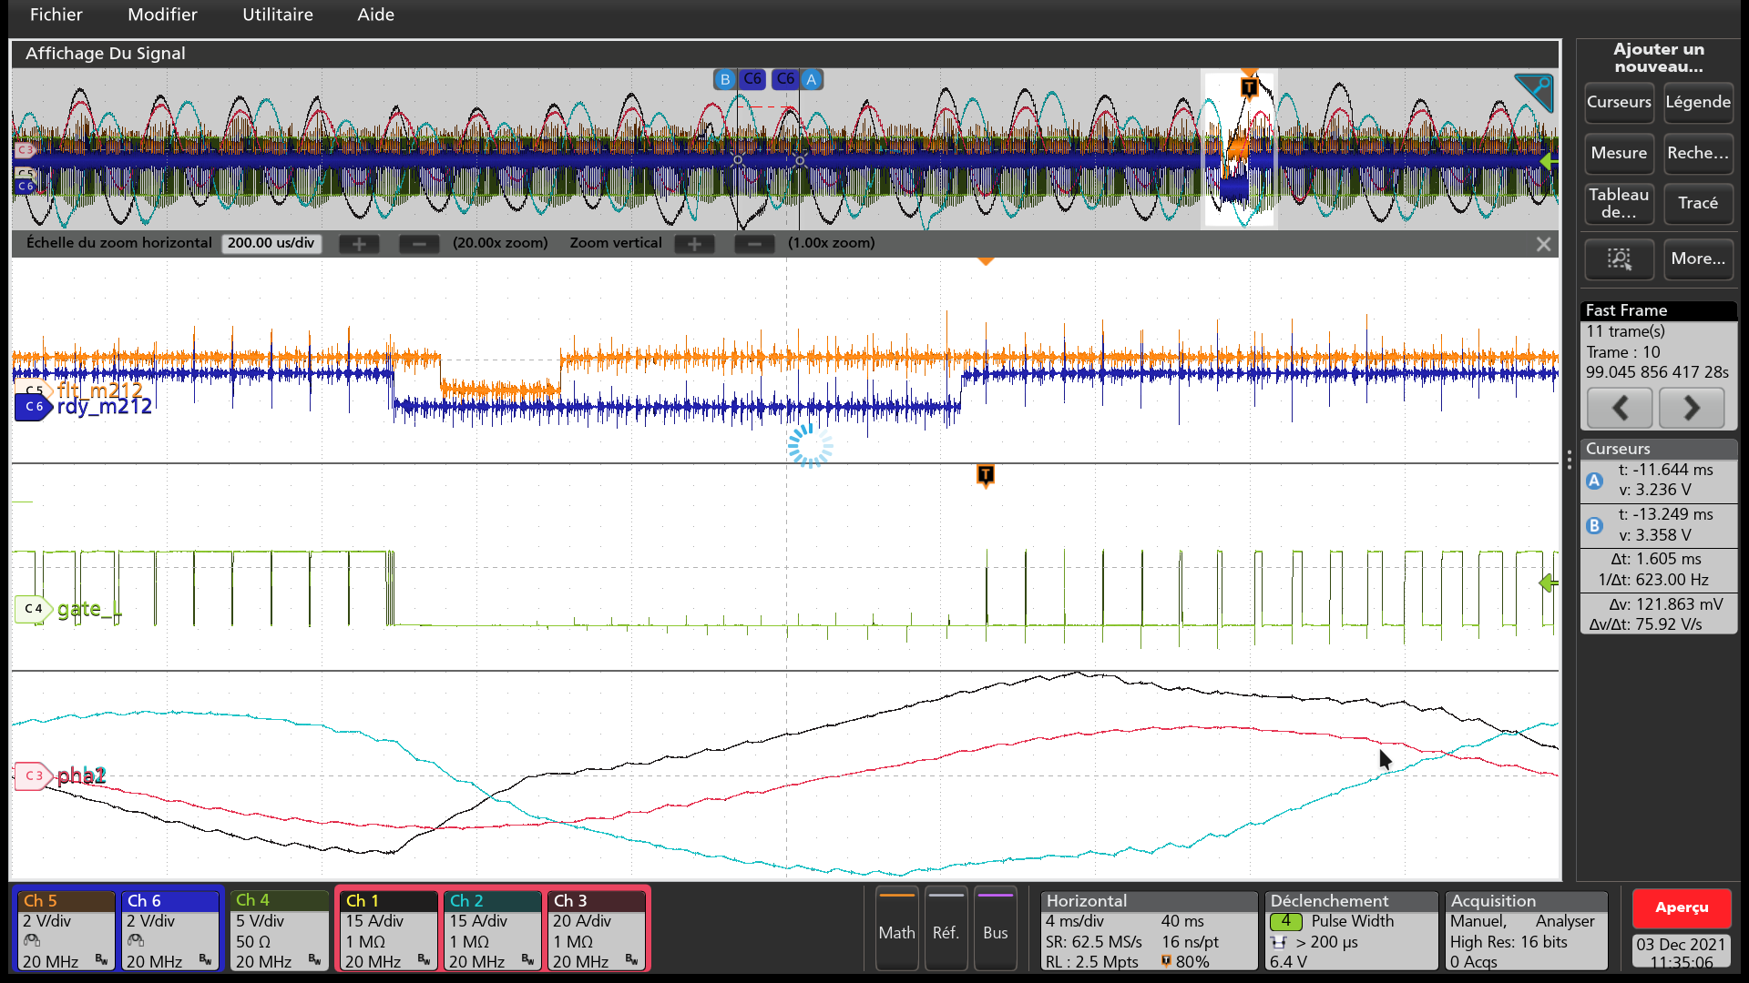Select the C4 gate_L waveform handle
Image resolution: width=1749 pixels, height=983 pixels.
[x=34, y=608]
